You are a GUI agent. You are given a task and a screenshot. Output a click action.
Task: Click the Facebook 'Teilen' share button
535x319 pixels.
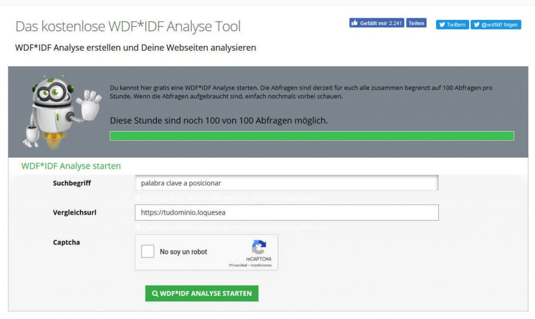click(416, 23)
